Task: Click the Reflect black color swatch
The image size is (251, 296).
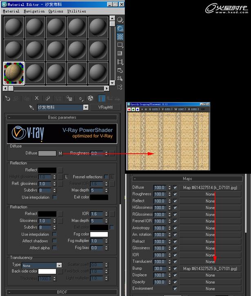Action: click(x=47, y=170)
